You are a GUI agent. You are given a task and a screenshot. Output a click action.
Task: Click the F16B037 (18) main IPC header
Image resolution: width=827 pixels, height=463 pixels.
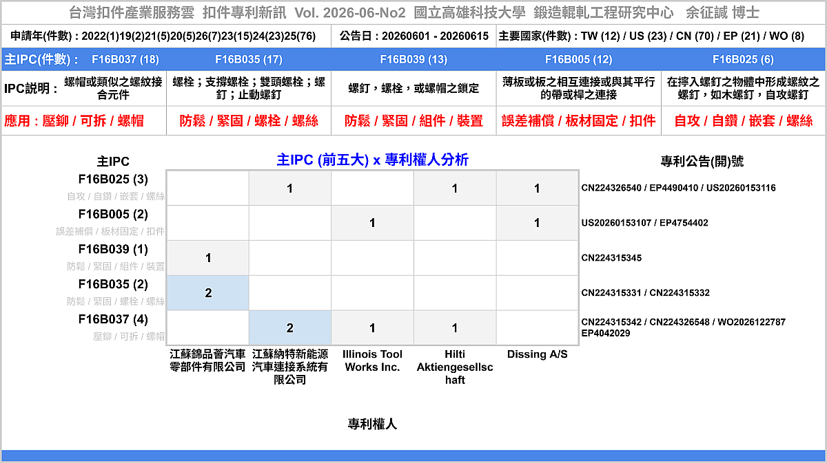click(x=125, y=60)
